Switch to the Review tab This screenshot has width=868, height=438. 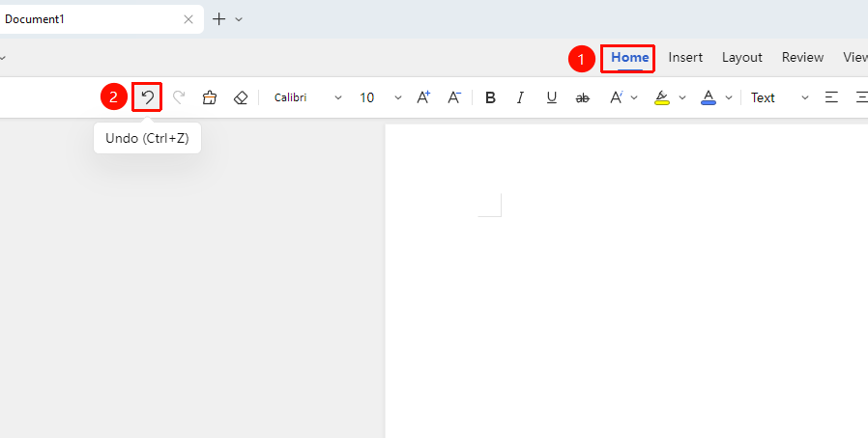[x=802, y=58]
